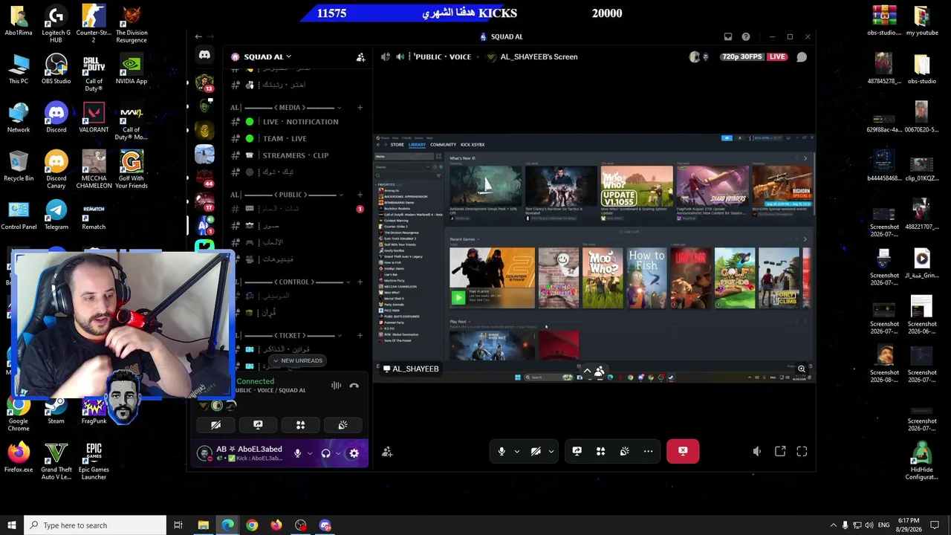The image size is (951, 535).
Task: Enter full screen stream view
Action: 802,451
